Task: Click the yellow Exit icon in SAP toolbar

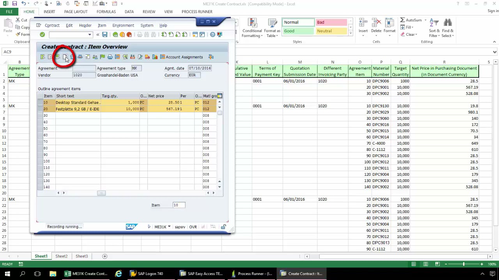Action: pos(122,35)
